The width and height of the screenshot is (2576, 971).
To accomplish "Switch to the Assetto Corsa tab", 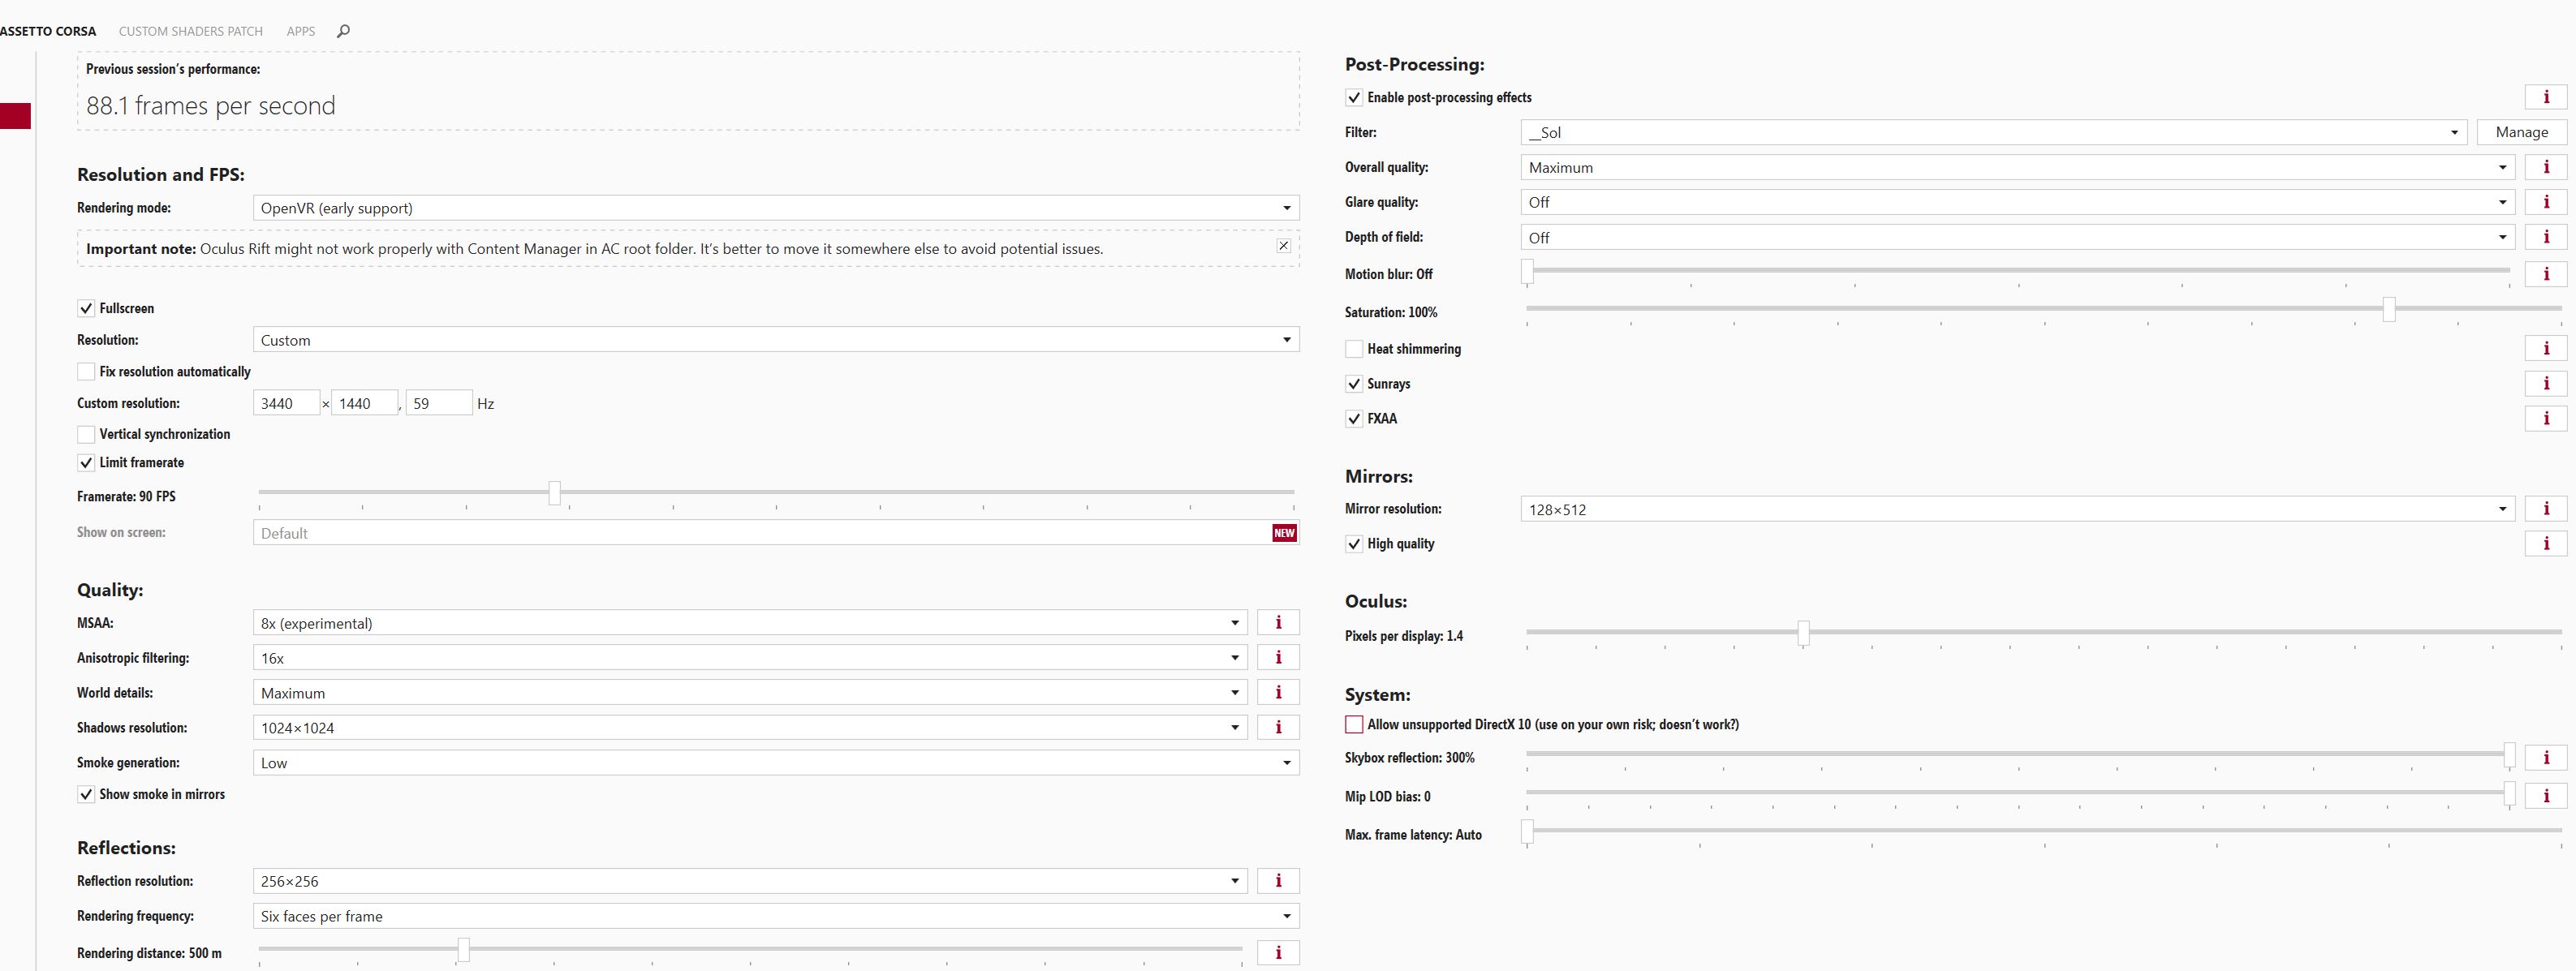I will [x=48, y=31].
